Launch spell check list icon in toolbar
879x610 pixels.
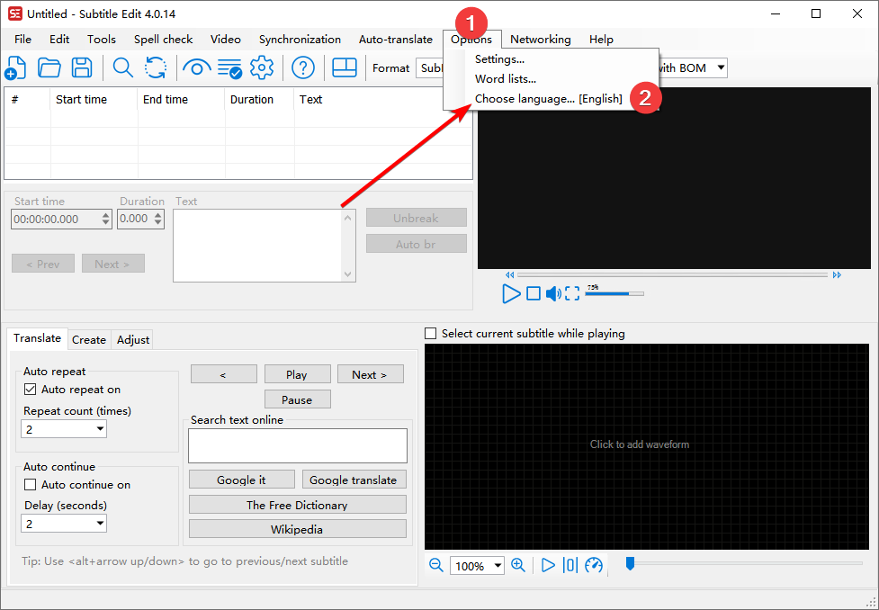tap(229, 67)
